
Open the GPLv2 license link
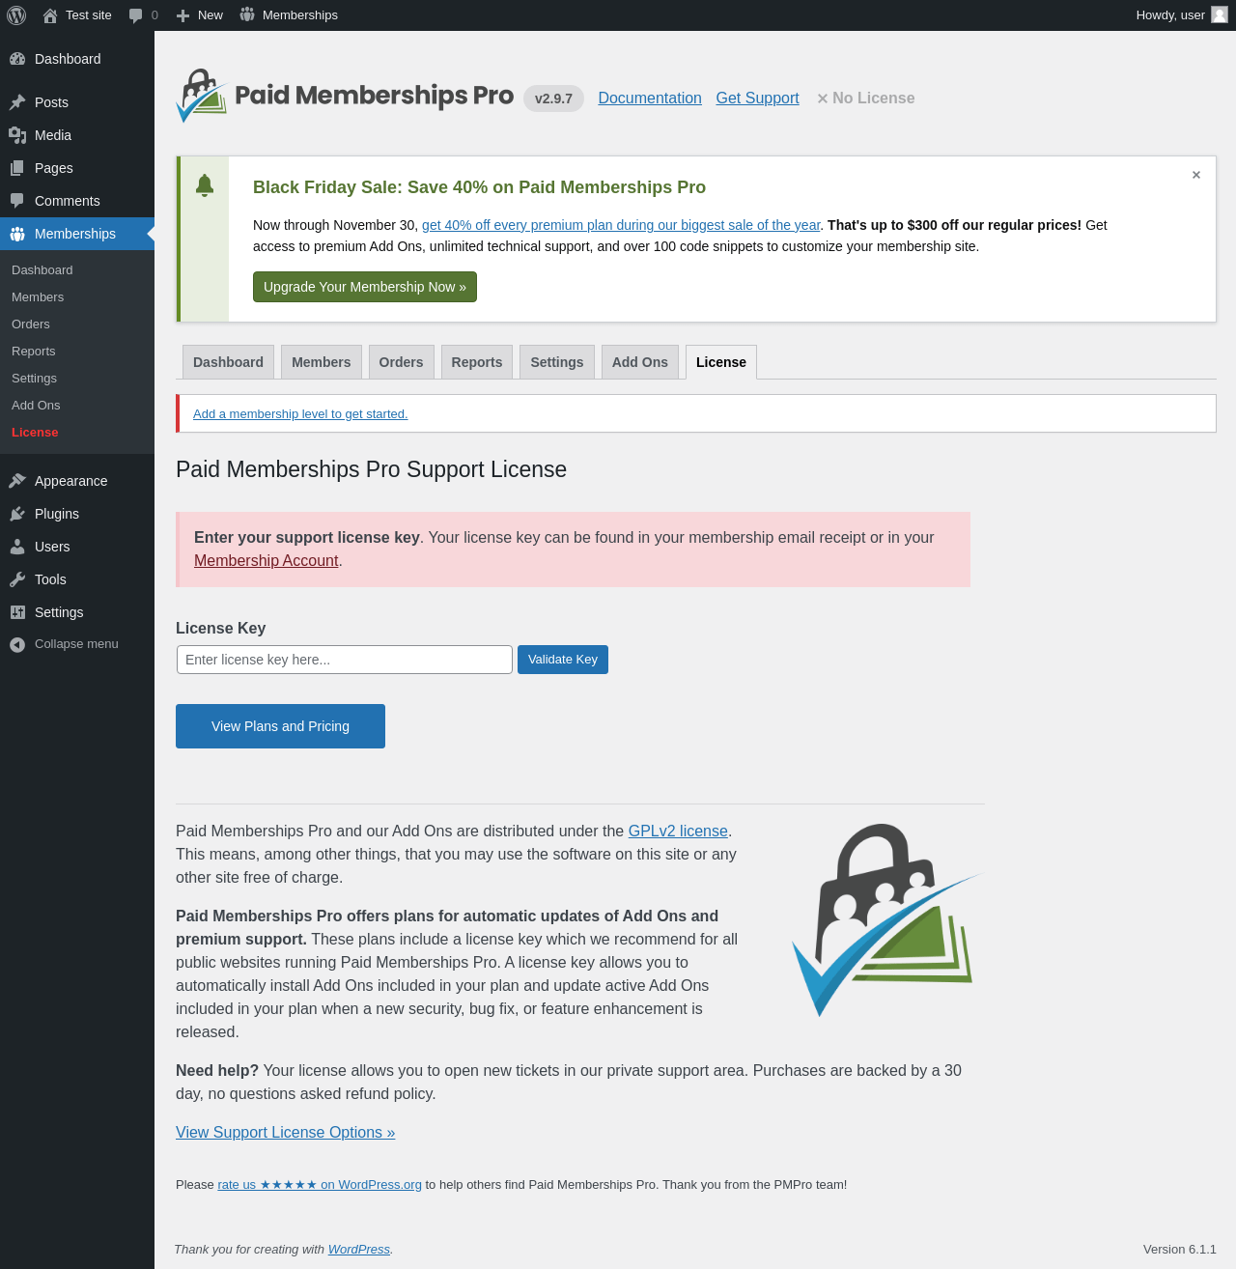(x=678, y=831)
